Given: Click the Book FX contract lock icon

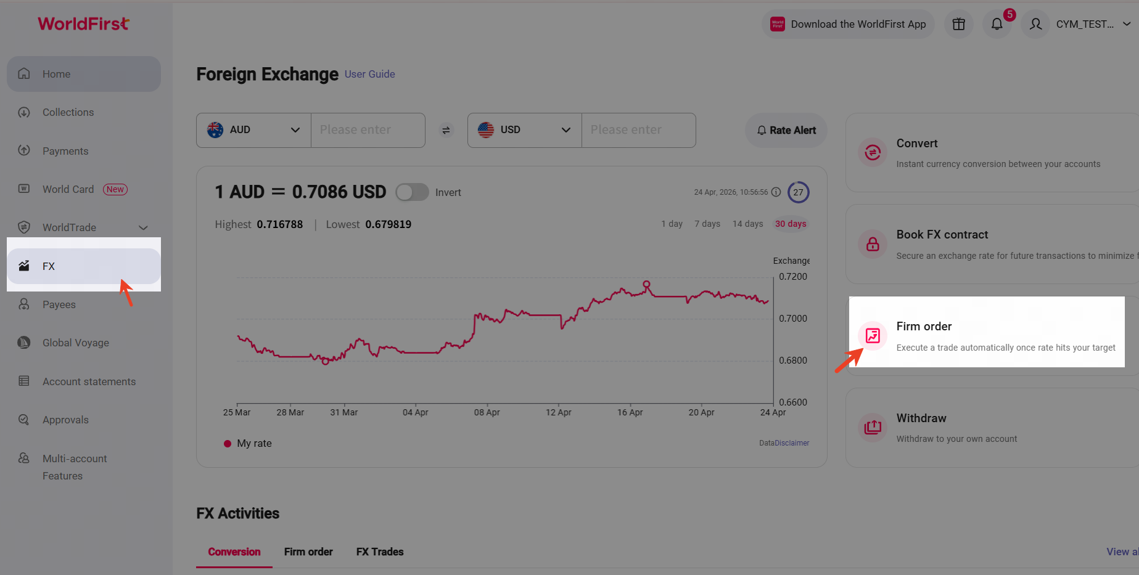Looking at the screenshot, I should [x=873, y=244].
